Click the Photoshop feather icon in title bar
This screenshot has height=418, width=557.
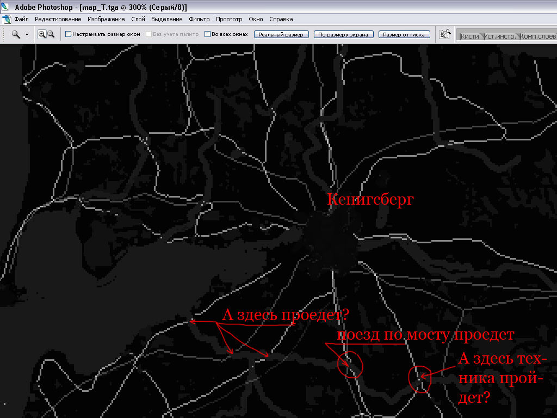[x=5, y=7]
